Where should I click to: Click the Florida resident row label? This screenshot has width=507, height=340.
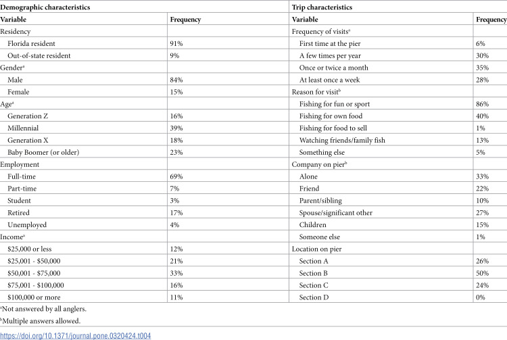click(x=31, y=44)
